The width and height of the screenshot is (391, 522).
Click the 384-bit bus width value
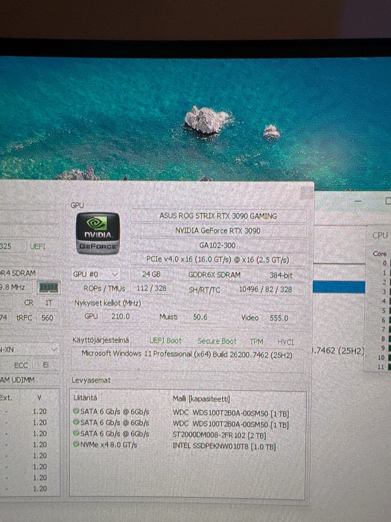pyautogui.click(x=281, y=275)
